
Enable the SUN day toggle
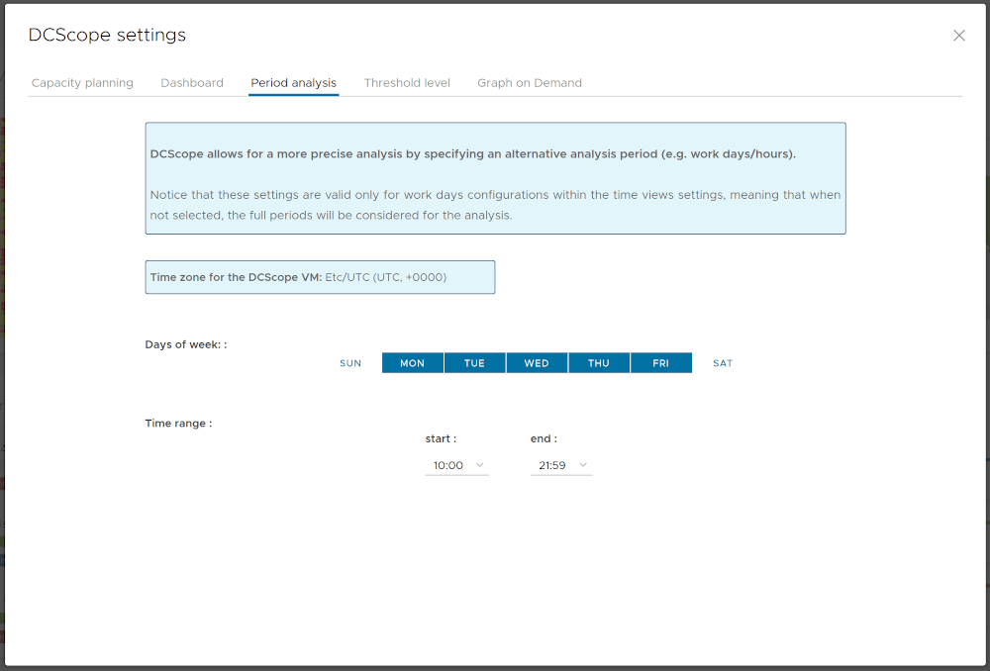[x=350, y=363]
